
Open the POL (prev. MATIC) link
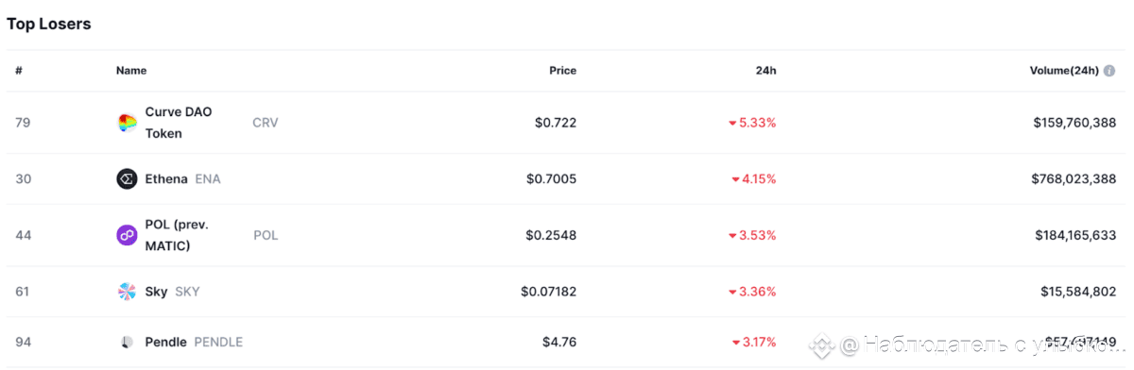pos(177,235)
